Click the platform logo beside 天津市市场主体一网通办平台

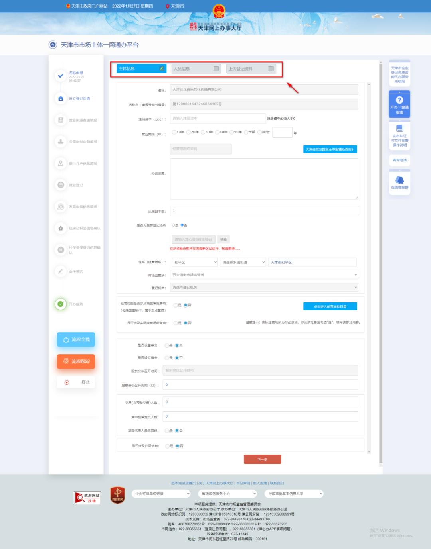point(53,45)
